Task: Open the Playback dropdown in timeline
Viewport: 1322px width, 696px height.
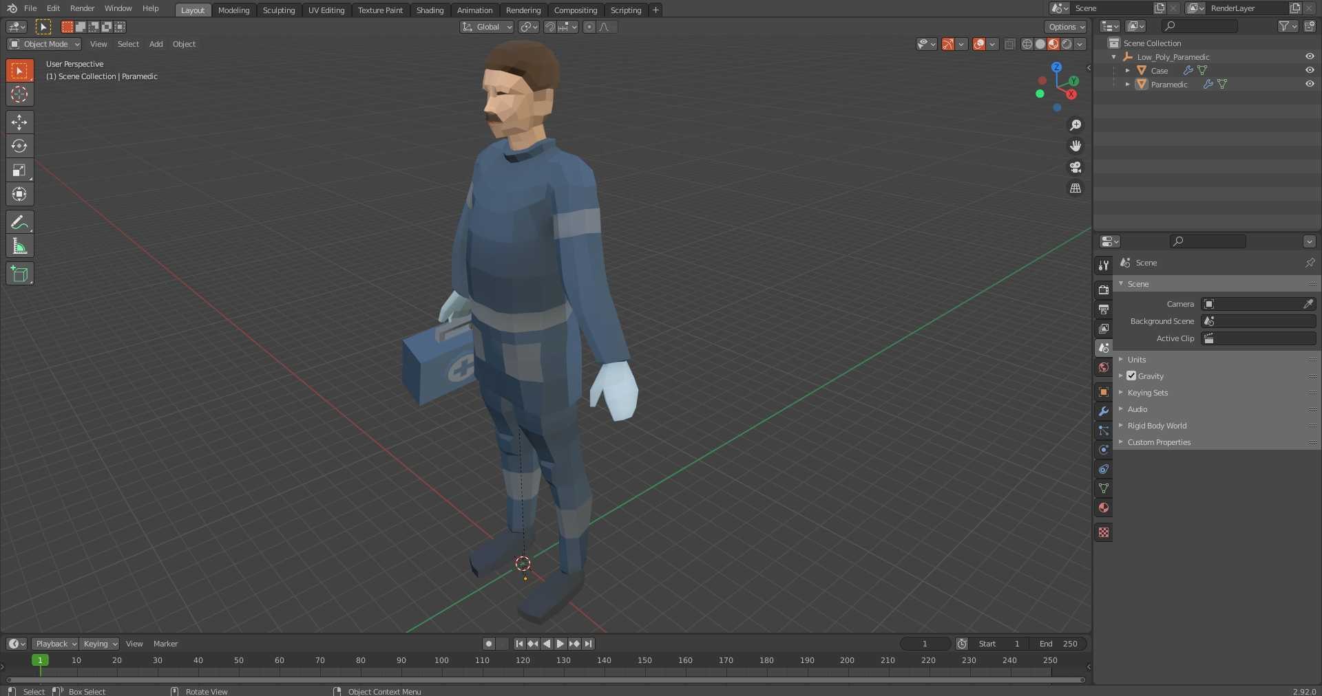Action: click(x=55, y=644)
